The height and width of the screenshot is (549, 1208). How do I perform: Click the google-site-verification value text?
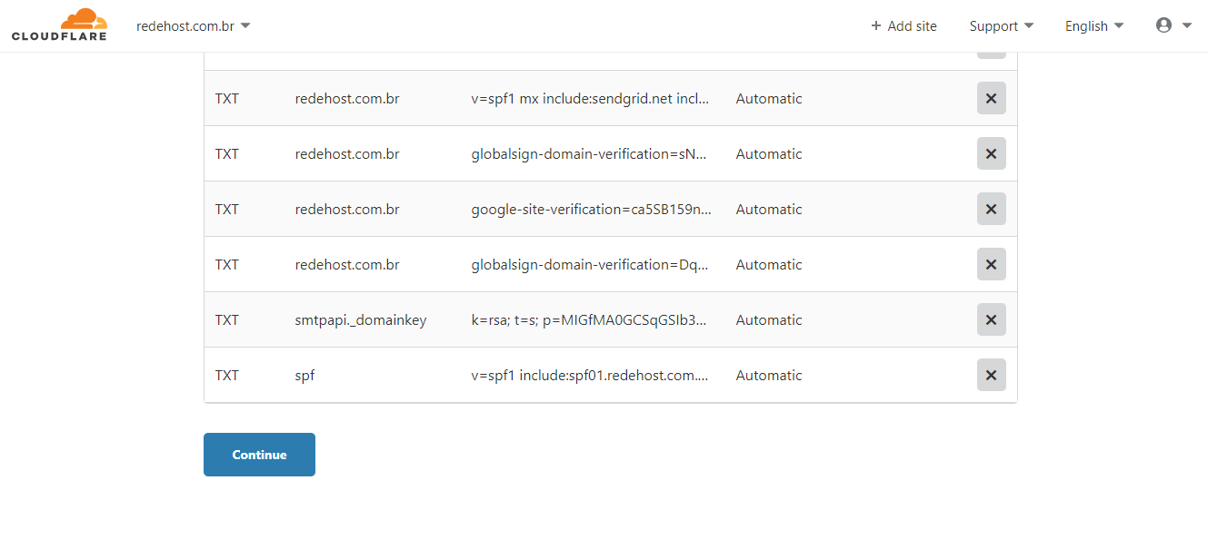coord(591,209)
